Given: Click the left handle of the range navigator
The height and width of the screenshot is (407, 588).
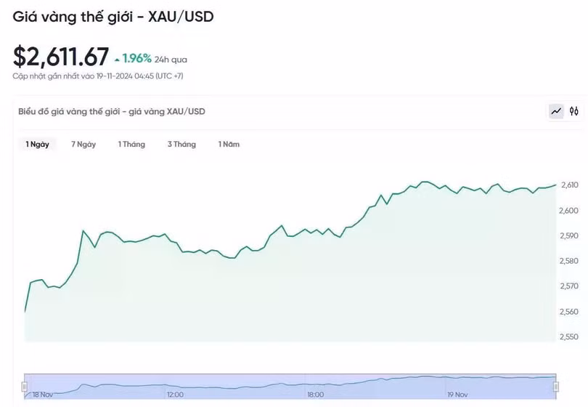Looking at the screenshot, I should [x=25, y=386].
